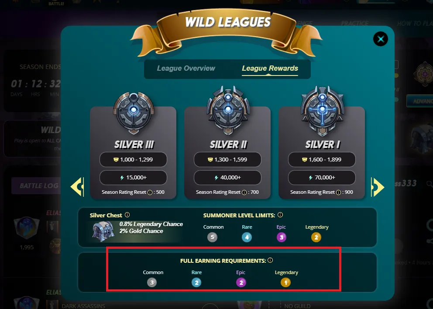Click the Silver III 1,000 - 1,299 rating pill
This screenshot has width=433, height=309.
coord(134,160)
